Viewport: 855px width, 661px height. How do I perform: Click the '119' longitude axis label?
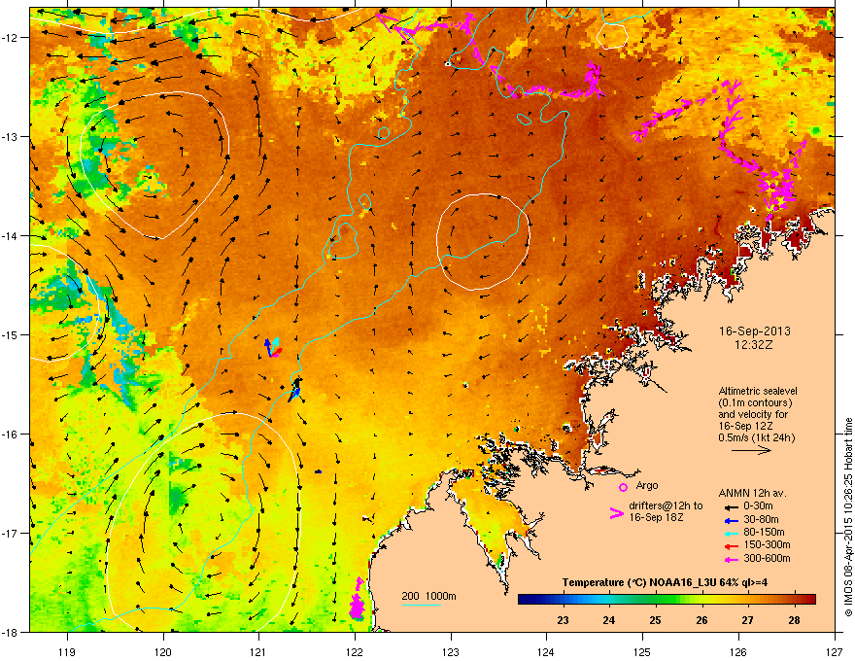(x=67, y=651)
